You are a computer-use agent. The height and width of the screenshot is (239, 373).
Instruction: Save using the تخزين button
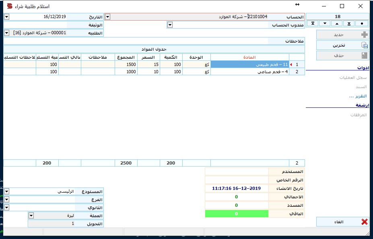pos(342,45)
